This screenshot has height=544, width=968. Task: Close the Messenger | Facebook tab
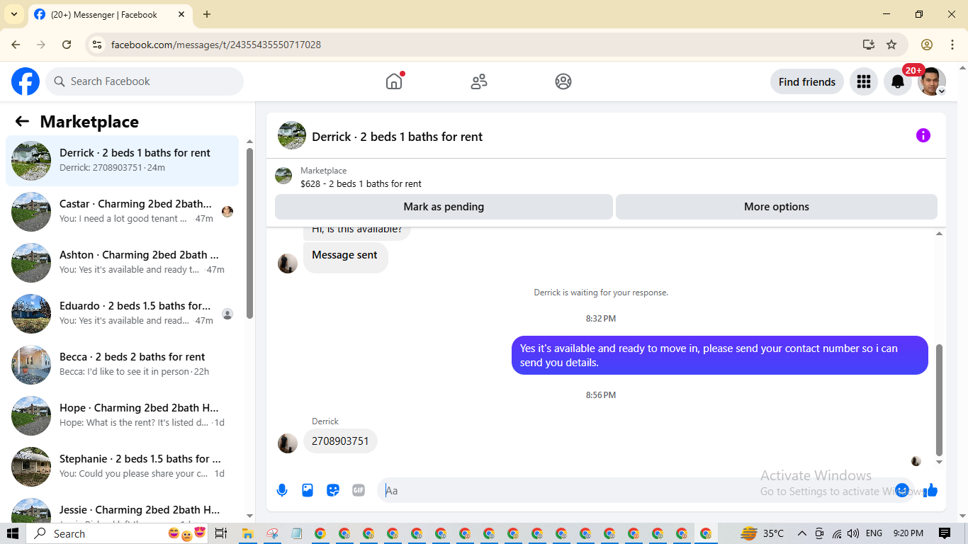coord(181,14)
